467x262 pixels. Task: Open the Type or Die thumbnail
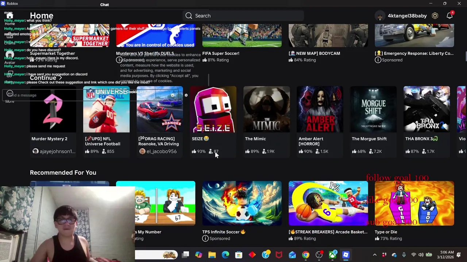pyautogui.click(x=414, y=203)
